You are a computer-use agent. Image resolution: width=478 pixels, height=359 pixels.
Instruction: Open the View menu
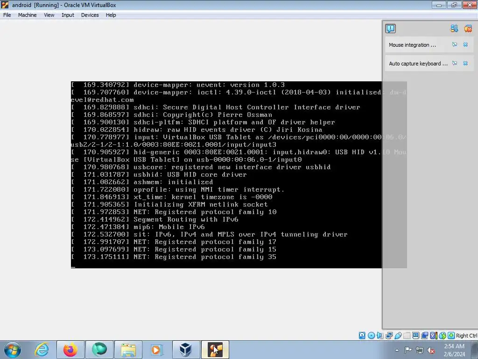pos(49,15)
